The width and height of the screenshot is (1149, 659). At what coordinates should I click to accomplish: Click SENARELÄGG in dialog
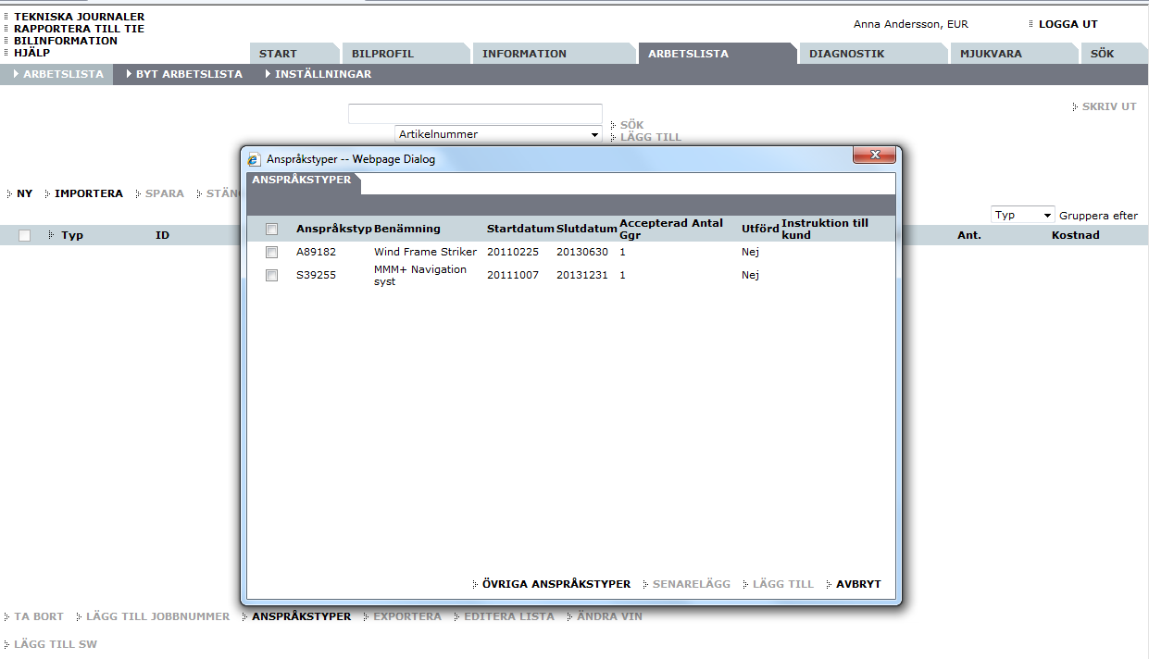point(691,584)
